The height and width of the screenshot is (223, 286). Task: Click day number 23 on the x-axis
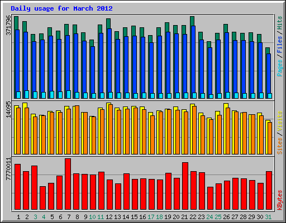tap(201, 217)
